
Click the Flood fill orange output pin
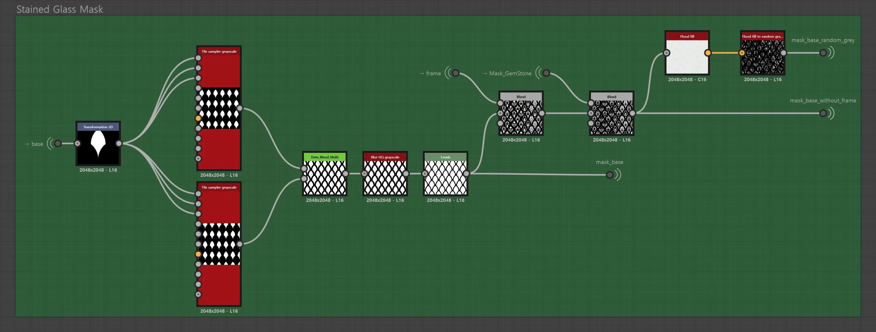pos(708,53)
